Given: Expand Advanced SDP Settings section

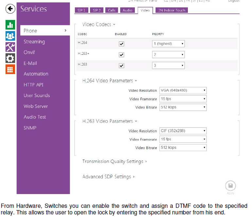Looking at the screenshot, I should tap(108, 177).
